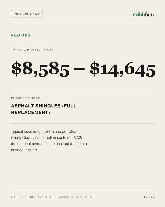
Task: Click the PROJECT SCOPE label
Action: [x=26, y=98]
